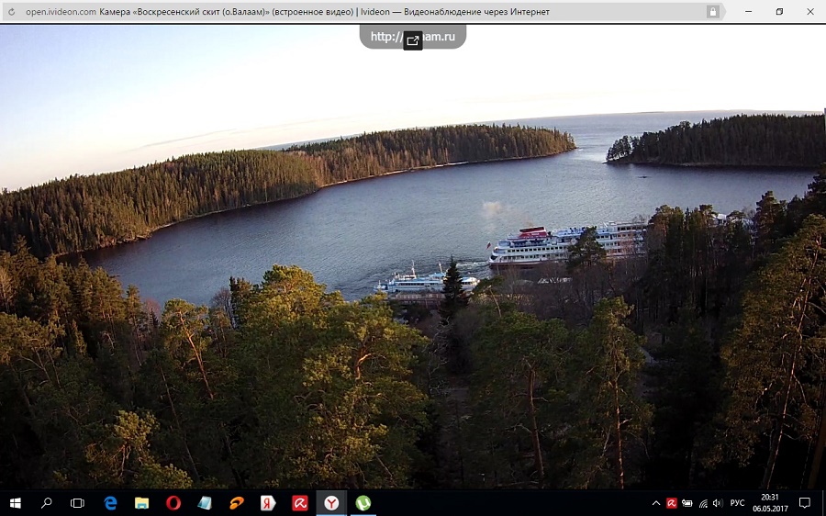This screenshot has height=516, width=826.
Task: Click the Avira tray icon
Action: pyautogui.click(x=671, y=503)
